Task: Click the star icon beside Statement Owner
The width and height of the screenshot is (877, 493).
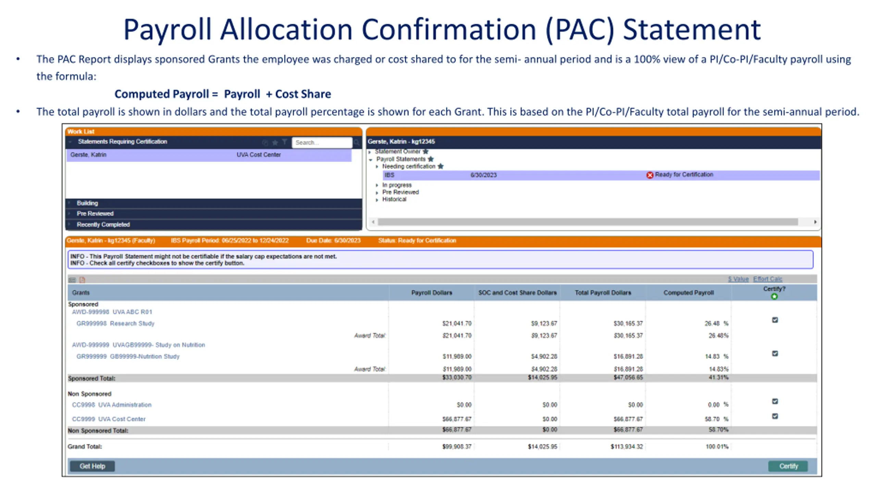Action: tap(425, 151)
